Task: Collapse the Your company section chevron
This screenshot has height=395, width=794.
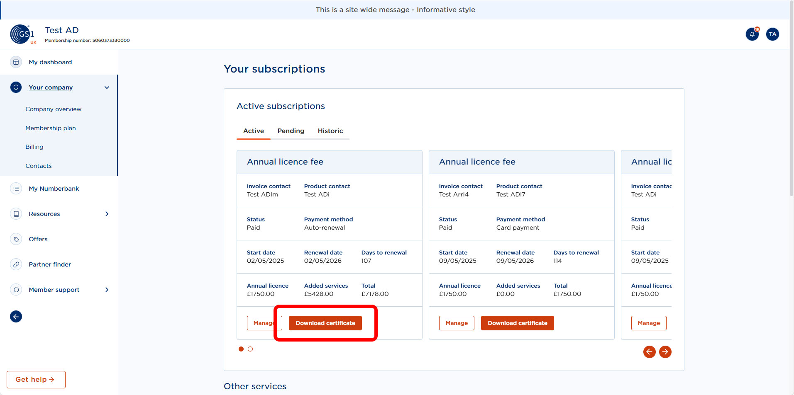Action: [x=107, y=87]
